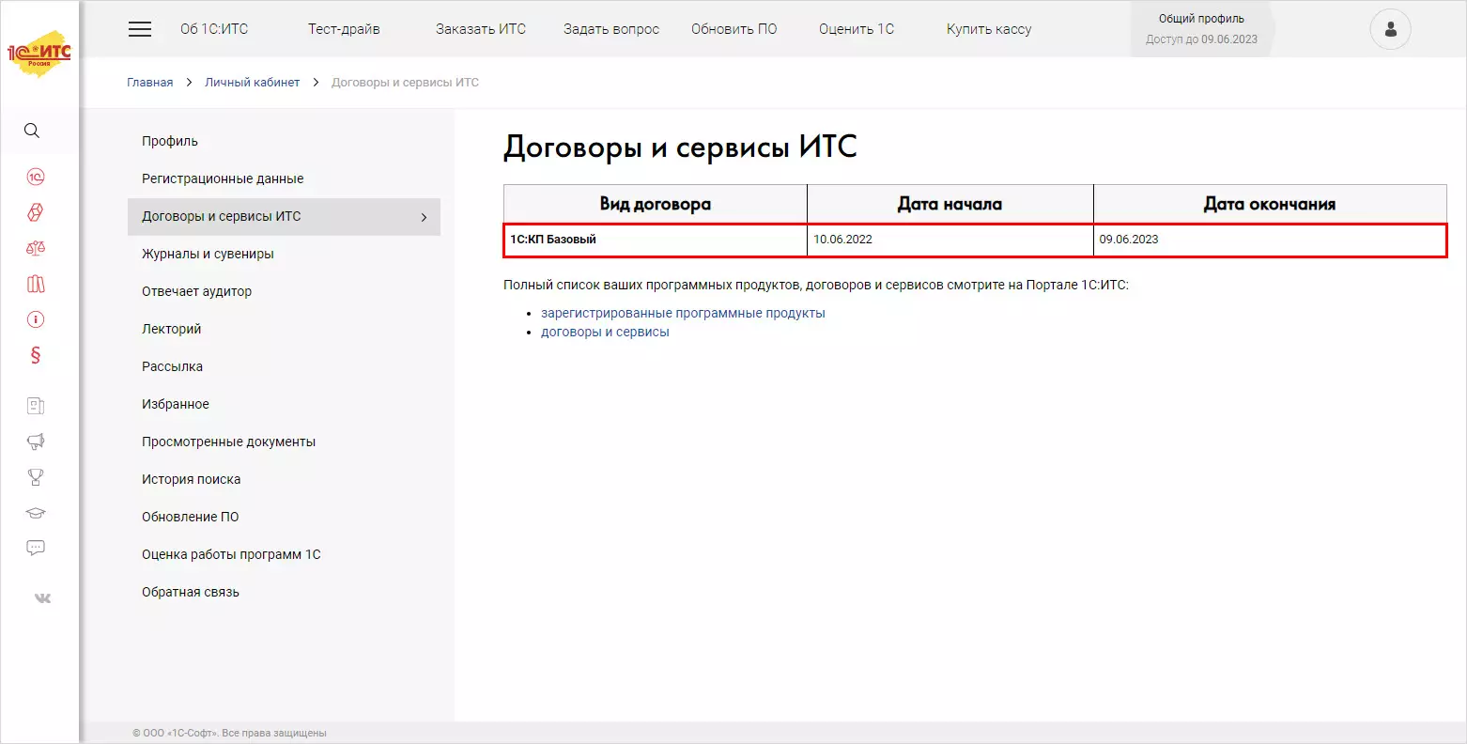Open the graduation cap sidebar icon
This screenshot has height=744, width=1467.
(x=36, y=513)
